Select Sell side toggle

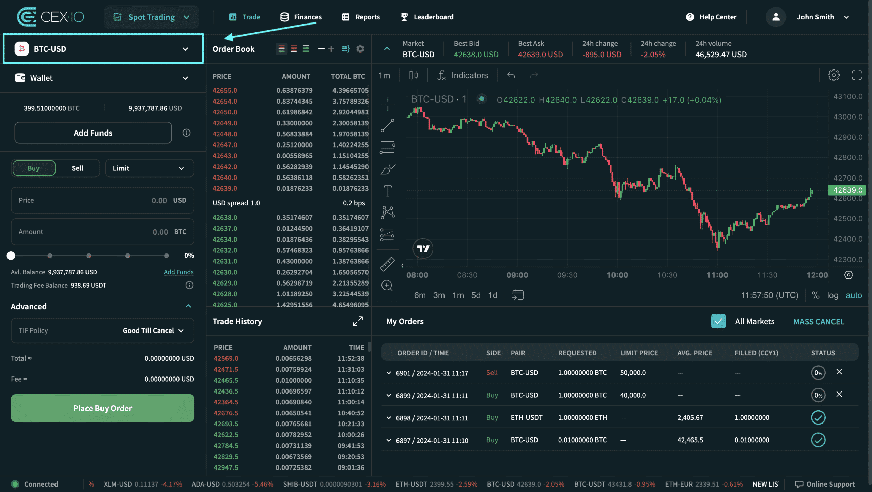tap(78, 168)
